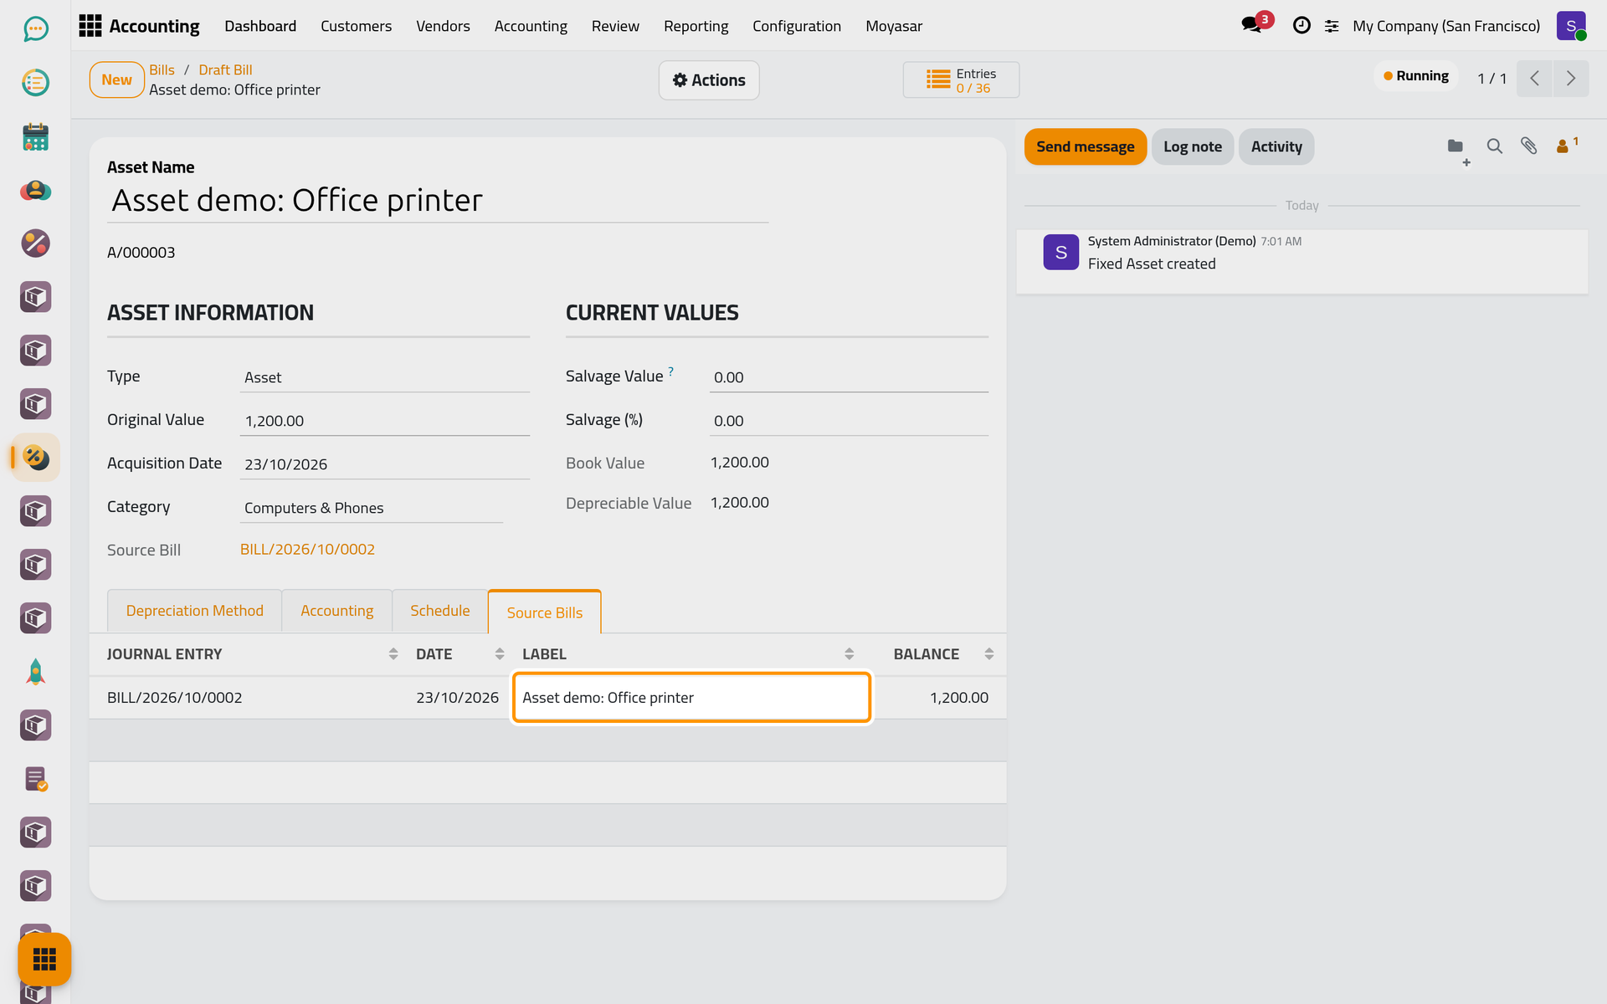
Task: Click Log note button
Action: pyautogui.click(x=1192, y=146)
